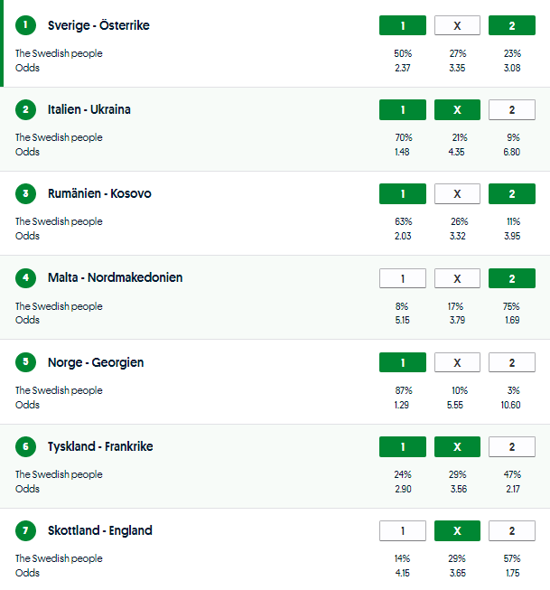550x590 pixels.
Task: Toggle draw X for Italien - Ukraina
Action: click(457, 109)
